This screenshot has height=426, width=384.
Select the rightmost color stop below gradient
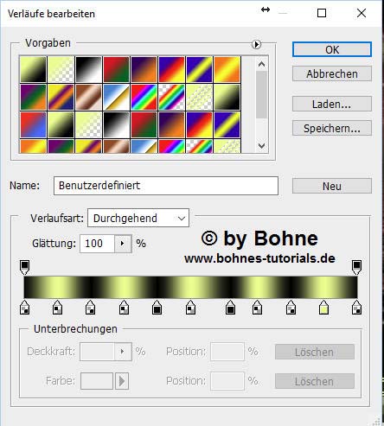pos(356,308)
